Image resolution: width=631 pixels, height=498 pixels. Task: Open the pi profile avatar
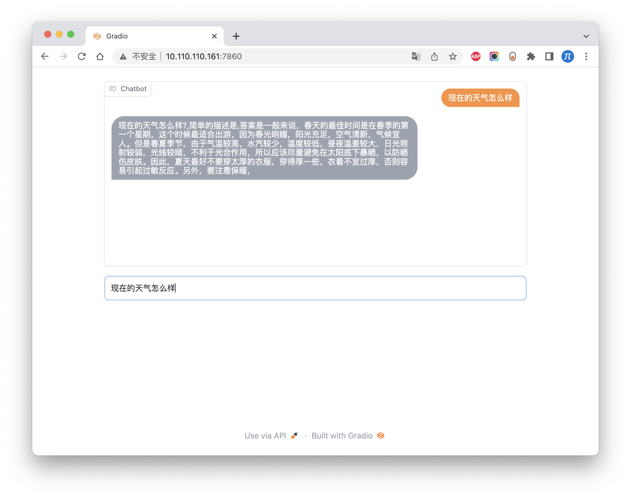[567, 56]
